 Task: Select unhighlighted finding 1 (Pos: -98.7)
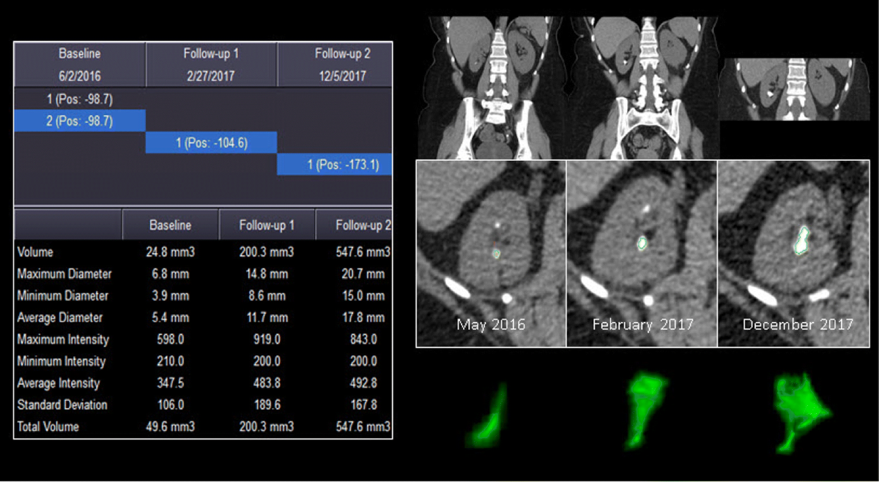pyautogui.click(x=79, y=99)
